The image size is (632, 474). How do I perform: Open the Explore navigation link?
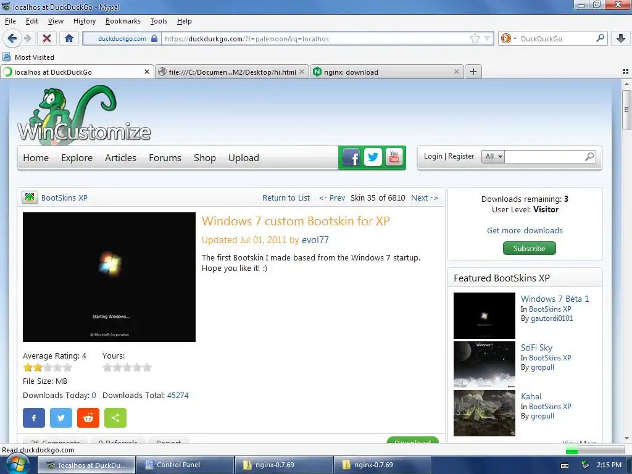coord(77,157)
